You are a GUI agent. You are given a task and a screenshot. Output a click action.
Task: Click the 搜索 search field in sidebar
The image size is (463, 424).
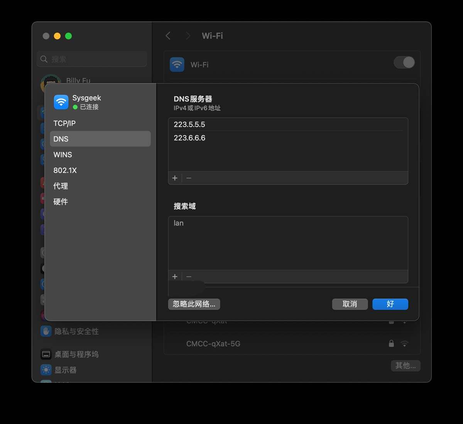(x=92, y=59)
